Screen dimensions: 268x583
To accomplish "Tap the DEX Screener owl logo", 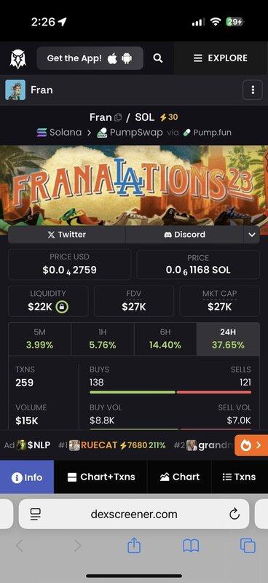I will tap(17, 58).
